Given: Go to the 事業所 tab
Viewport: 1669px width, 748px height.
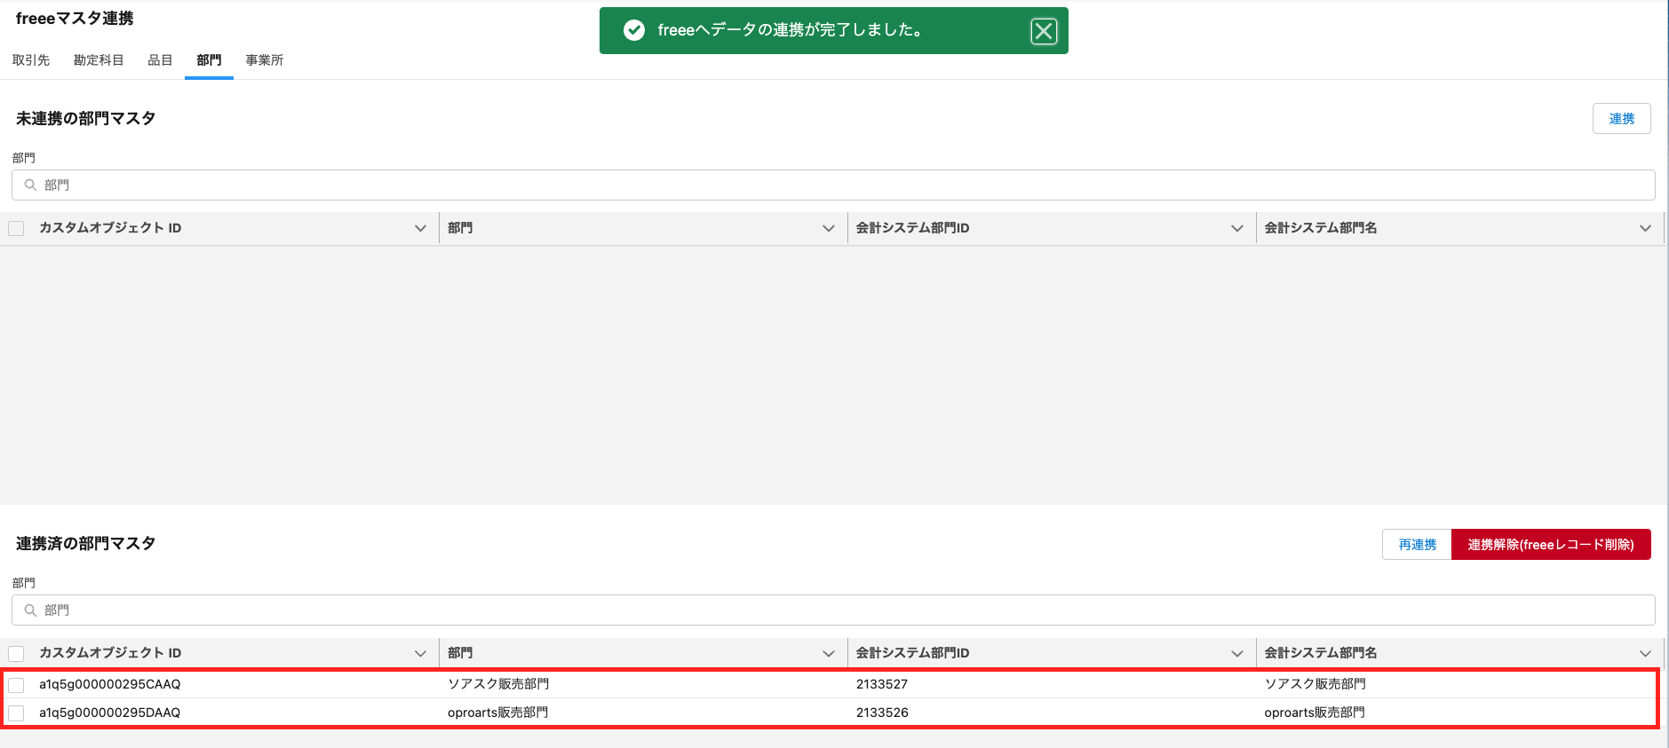Looking at the screenshot, I should point(265,60).
